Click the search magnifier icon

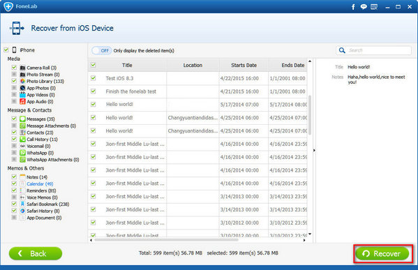(342, 50)
